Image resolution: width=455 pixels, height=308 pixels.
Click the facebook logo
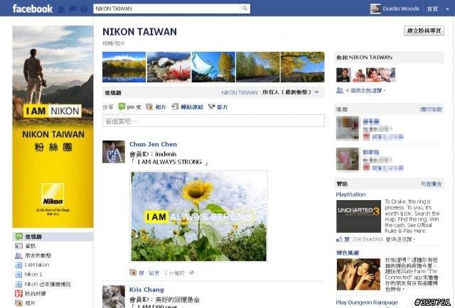click(x=32, y=9)
